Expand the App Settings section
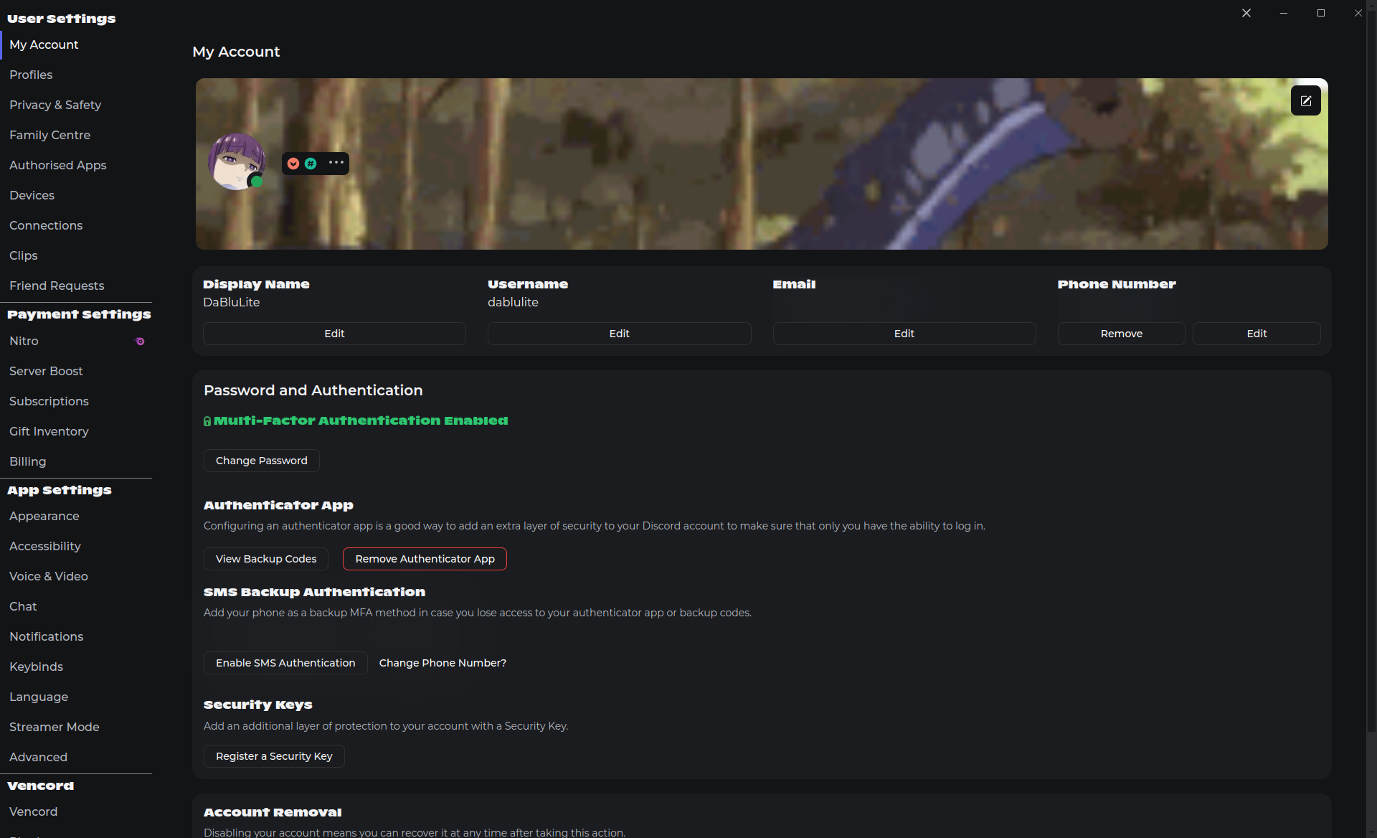This screenshot has width=1377, height=838. point(60,490)
